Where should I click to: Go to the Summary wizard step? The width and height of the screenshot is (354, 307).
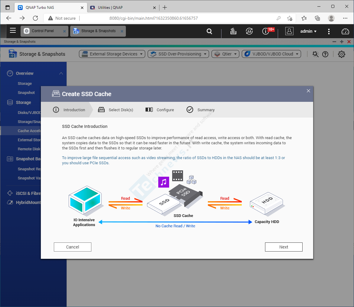point(201,110)
